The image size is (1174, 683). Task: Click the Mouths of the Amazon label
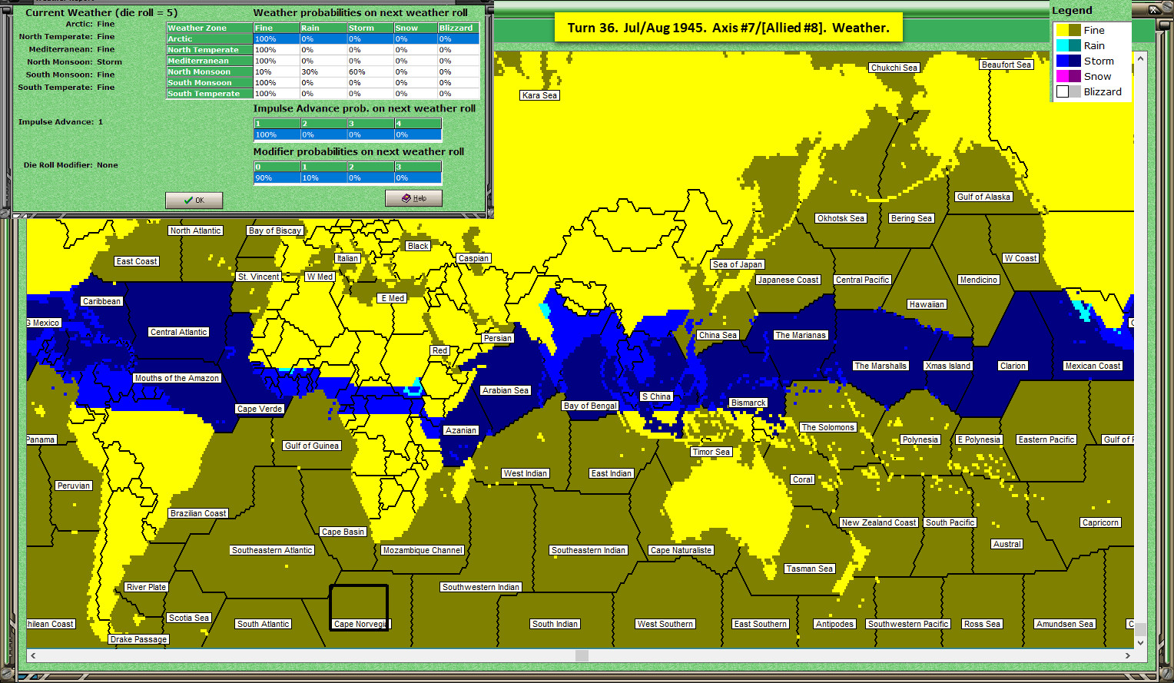pos(177,378)
